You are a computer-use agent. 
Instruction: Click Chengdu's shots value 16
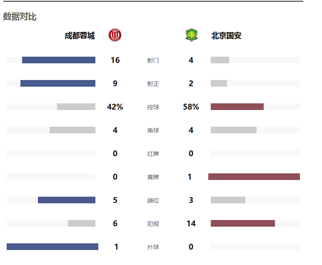click(x=115, y=60)
